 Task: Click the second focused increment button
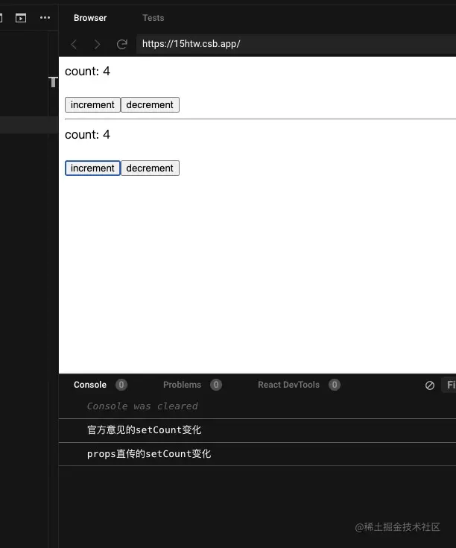92,168
